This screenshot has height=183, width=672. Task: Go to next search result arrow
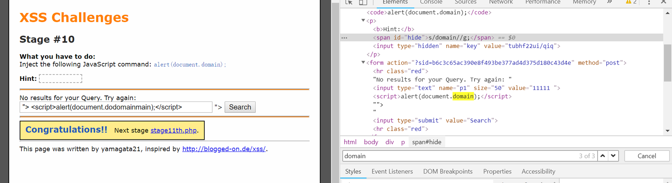(613, 156)
